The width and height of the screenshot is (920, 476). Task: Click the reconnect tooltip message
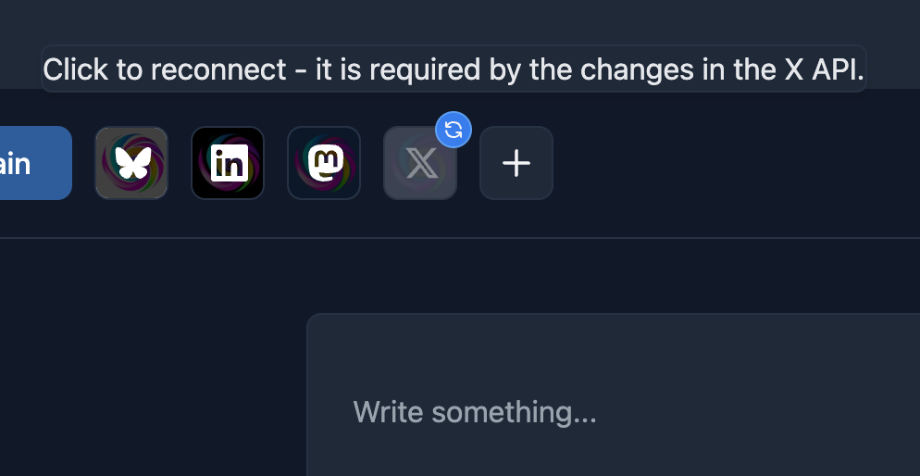click(454, 69)
